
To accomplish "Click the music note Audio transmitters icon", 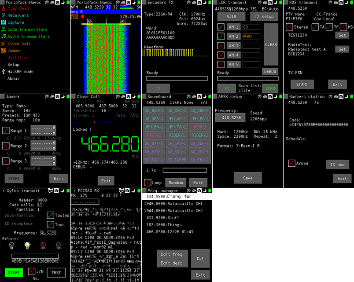I will [4, 37].
